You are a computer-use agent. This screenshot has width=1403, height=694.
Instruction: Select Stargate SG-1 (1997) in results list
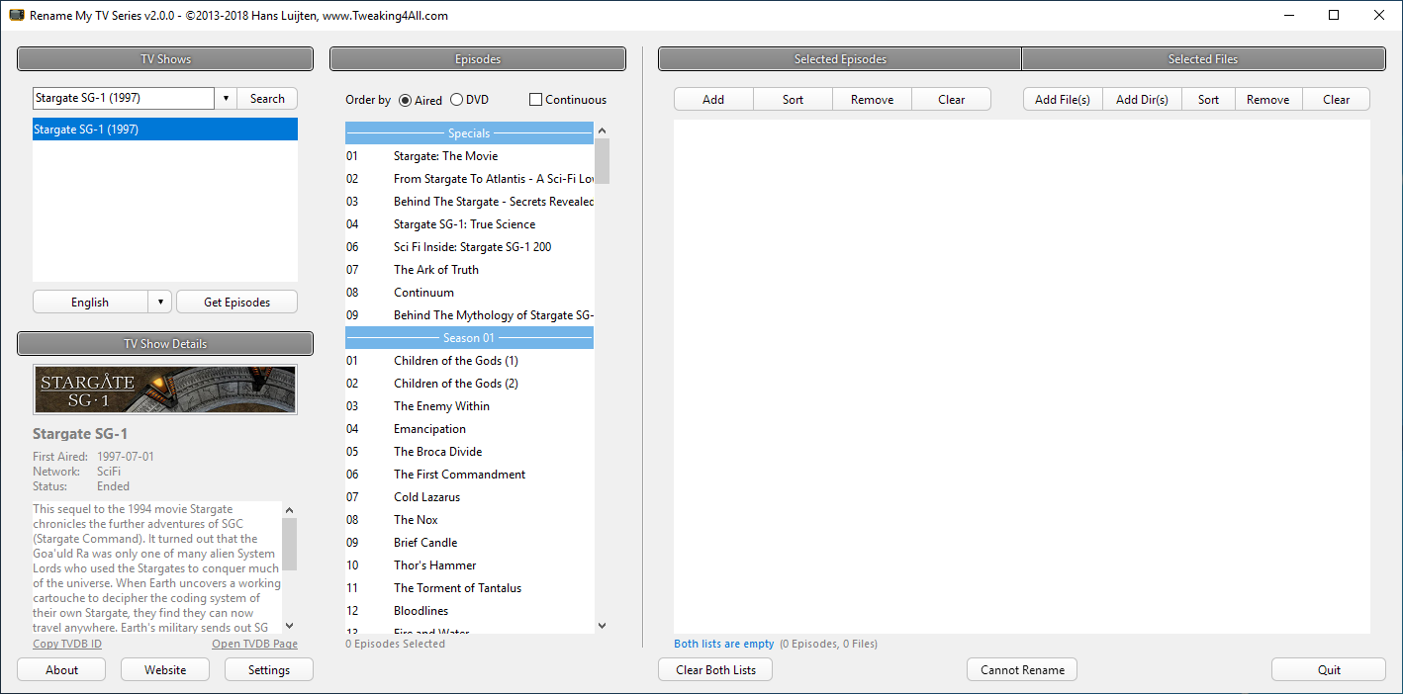point(165,130)
